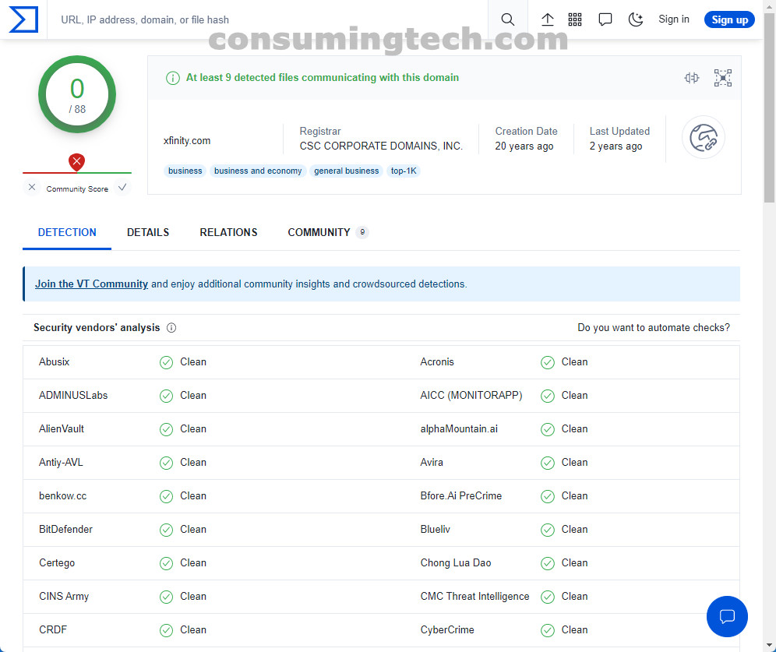Click the AlienVault clean check icon
The image size is (776, 652).
(166, 429)
